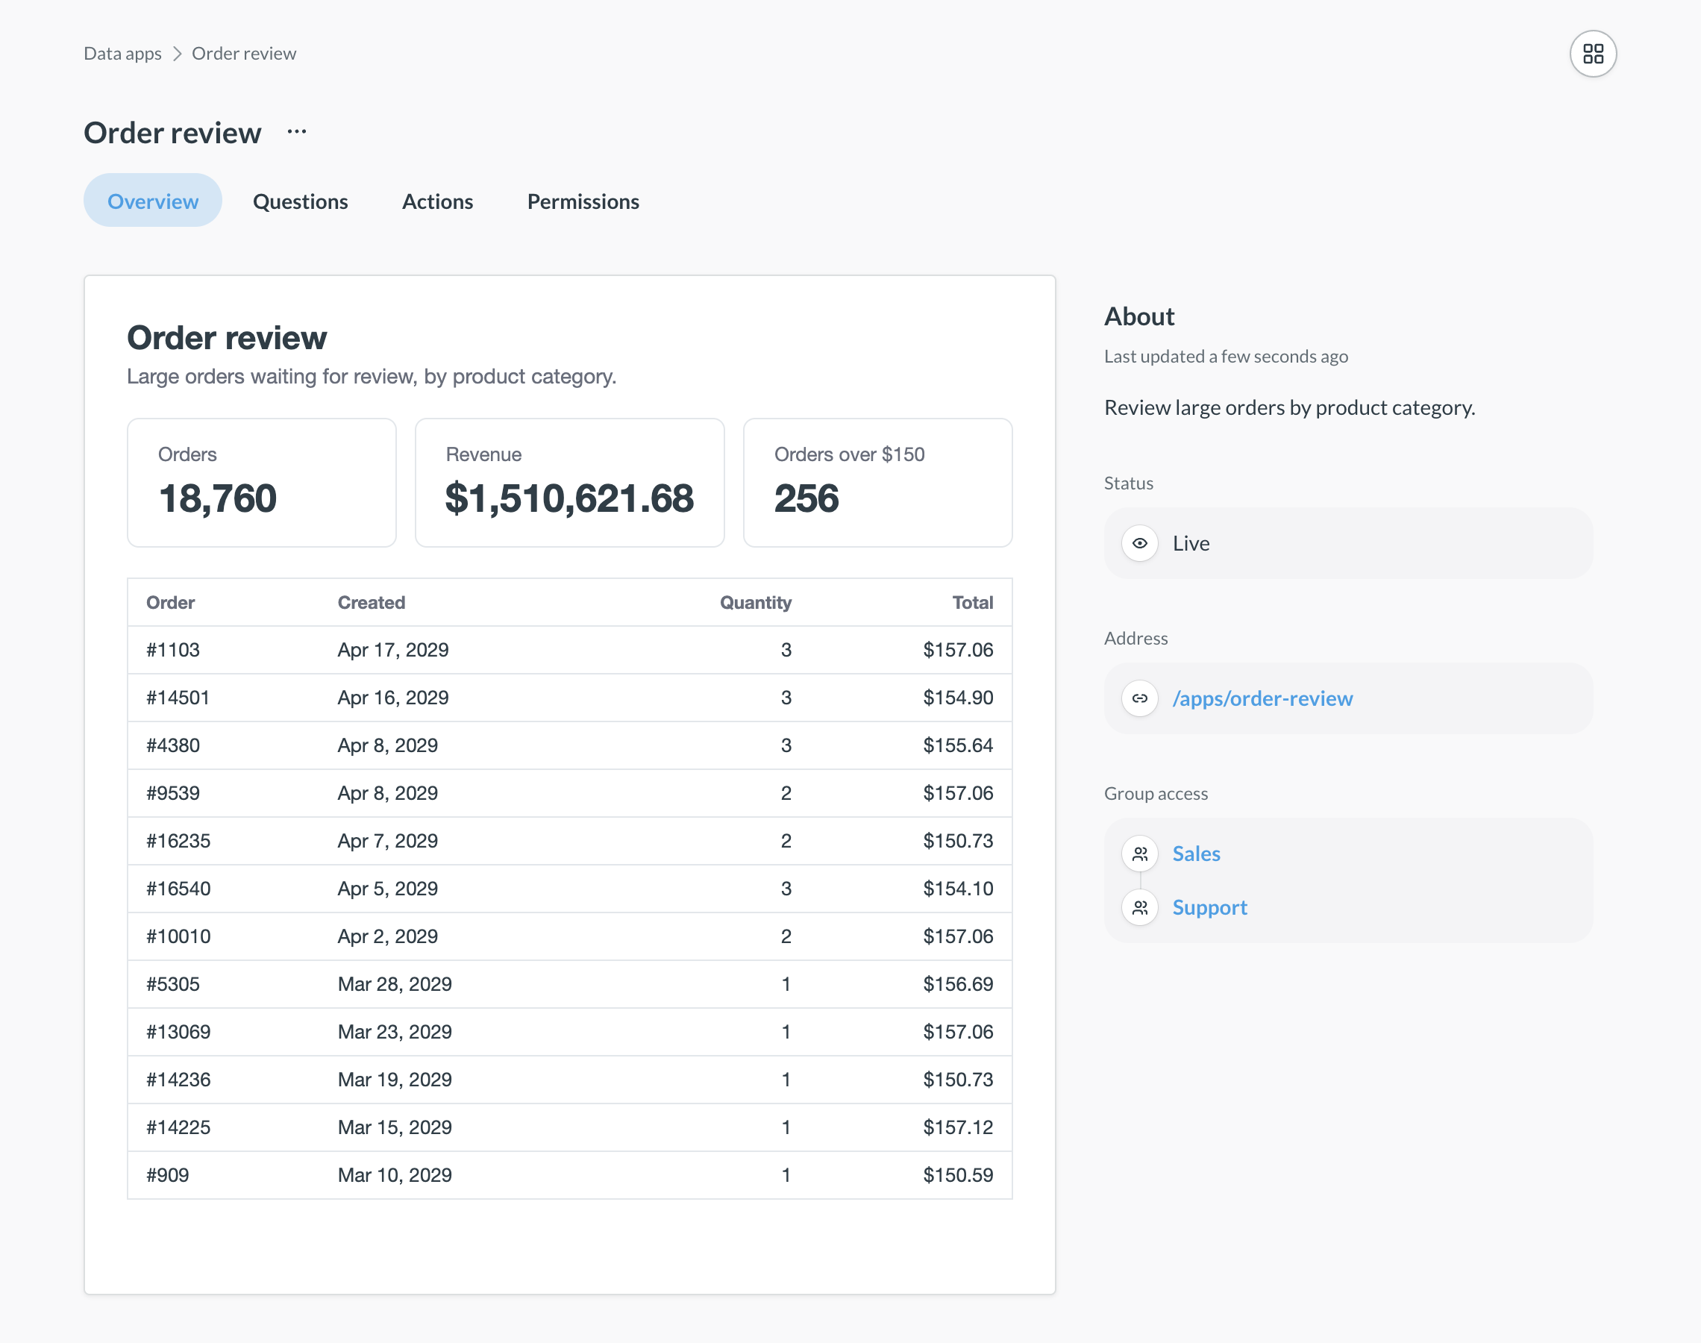1701x1343 pixels.
Task: Click the Total column header
Action: click(x=972, y=602)
